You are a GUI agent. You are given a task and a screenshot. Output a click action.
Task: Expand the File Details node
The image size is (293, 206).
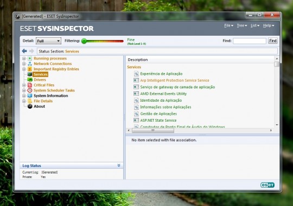point(24,101)
